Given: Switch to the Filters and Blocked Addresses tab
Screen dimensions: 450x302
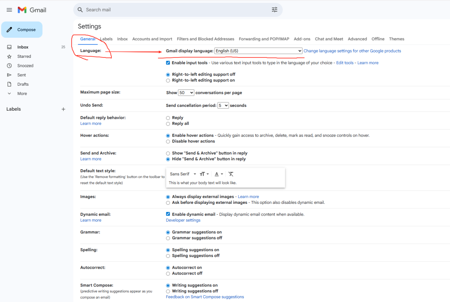Looking at the screenshot, I should pyautogui.click(x=205, y=39).
